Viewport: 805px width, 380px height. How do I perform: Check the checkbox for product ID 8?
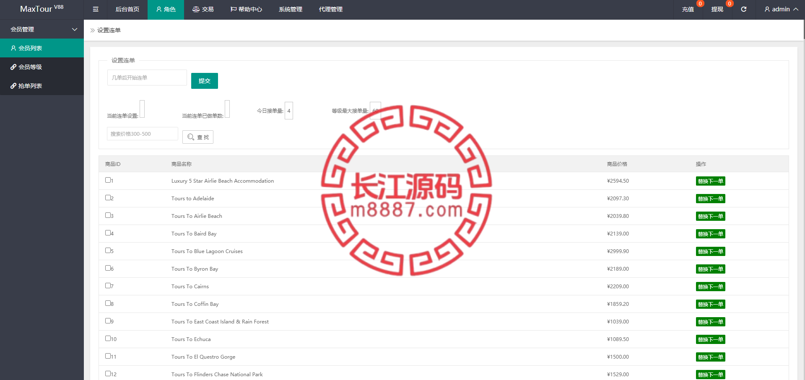point(108,303)
